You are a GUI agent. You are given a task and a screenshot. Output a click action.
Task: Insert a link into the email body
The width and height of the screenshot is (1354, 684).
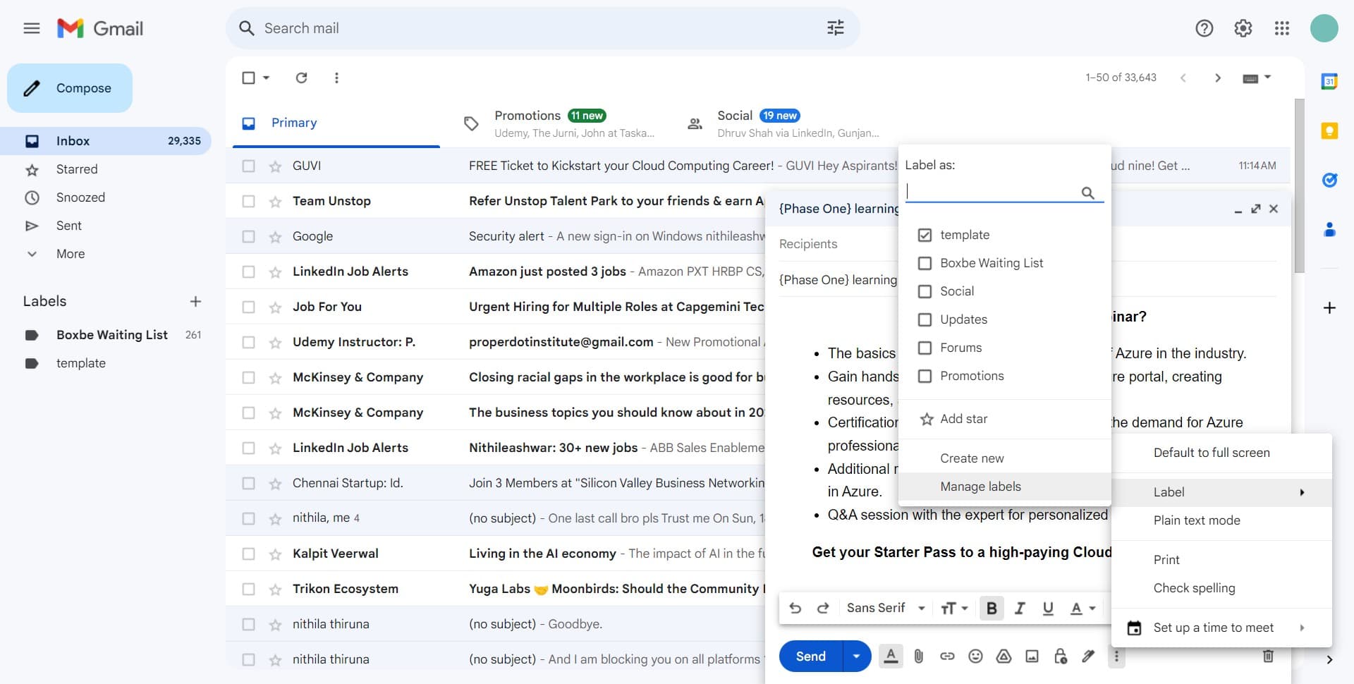[x=947, y=656]
